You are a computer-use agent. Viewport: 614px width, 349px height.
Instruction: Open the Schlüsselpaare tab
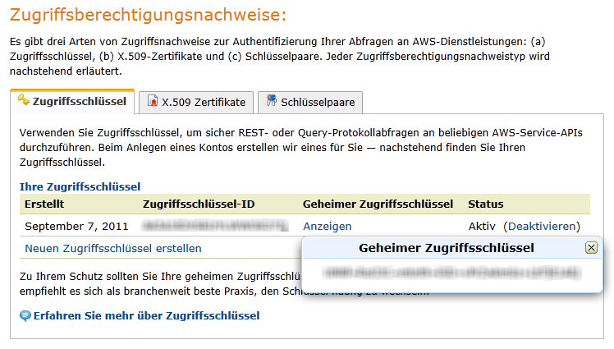[x=318, y=103]
